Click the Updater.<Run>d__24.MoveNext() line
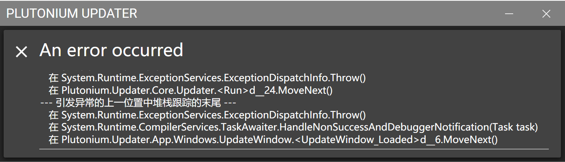565x162 pixels. (x=190, y=90)
